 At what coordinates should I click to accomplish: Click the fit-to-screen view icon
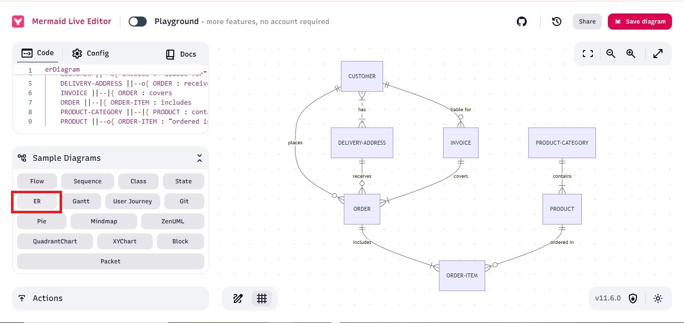coord(588,54)
